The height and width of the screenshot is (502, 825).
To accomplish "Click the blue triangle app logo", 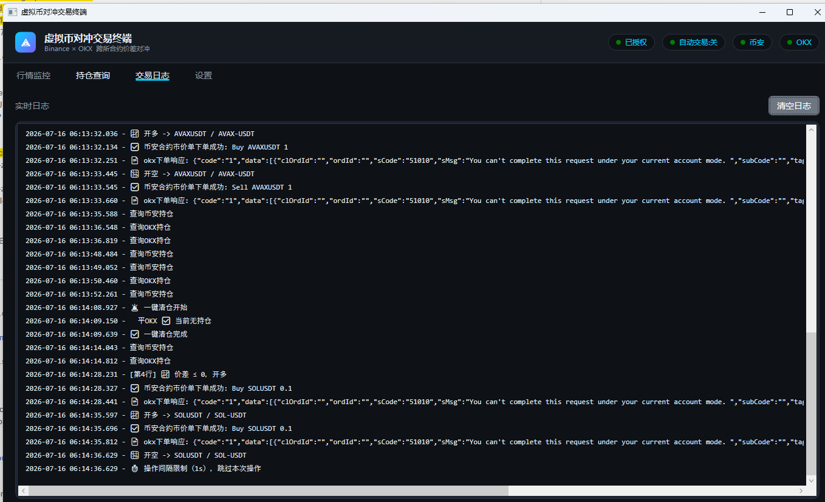I will 26,43.
